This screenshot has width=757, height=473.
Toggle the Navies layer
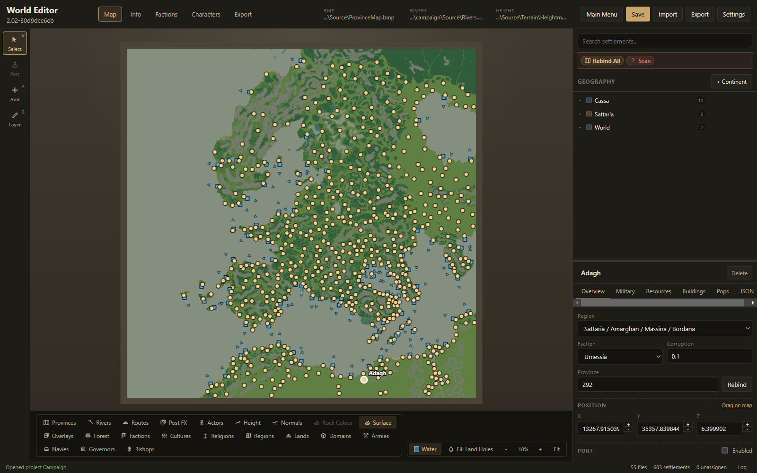[x=56, y=449]
